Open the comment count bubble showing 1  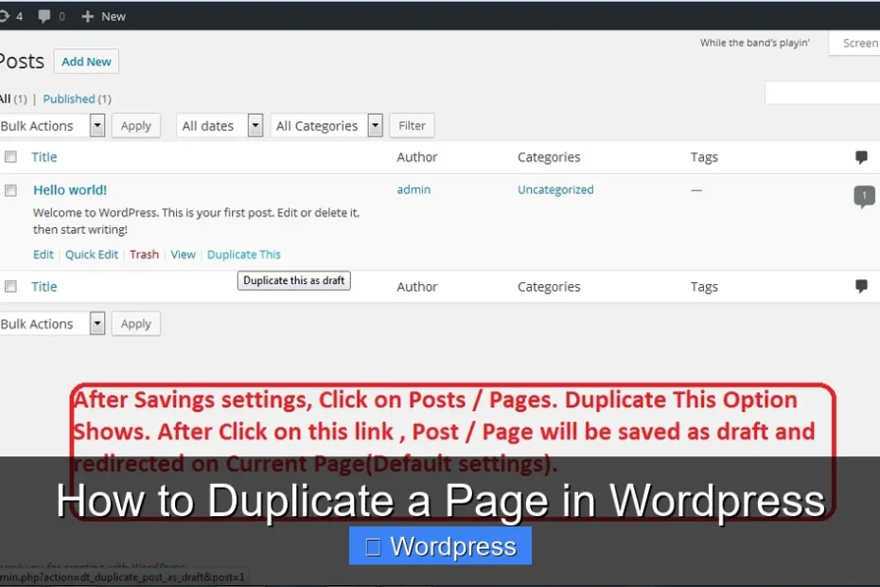(864, 196)
